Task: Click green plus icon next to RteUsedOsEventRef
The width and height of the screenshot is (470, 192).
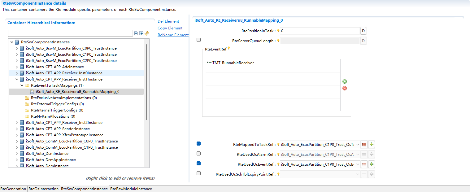Action: [372, 164]
